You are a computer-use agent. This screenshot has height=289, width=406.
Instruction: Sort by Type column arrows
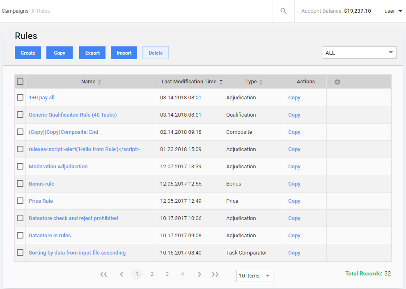[x=261, y=82]
